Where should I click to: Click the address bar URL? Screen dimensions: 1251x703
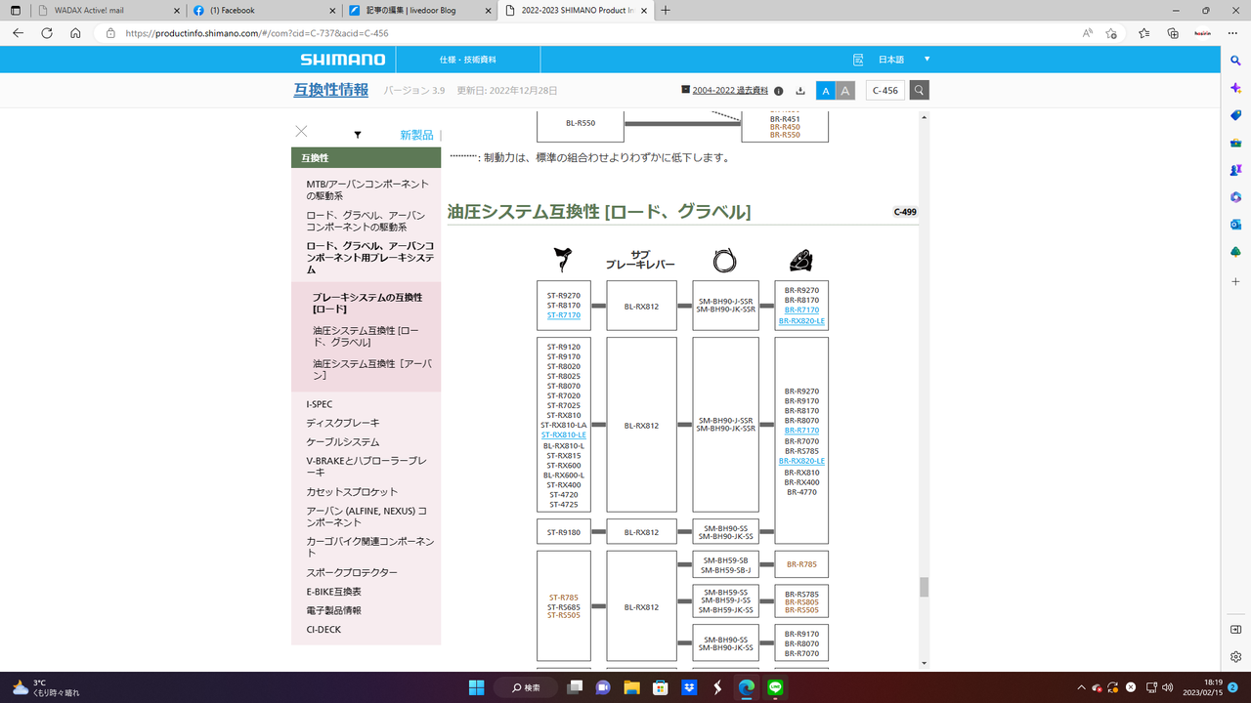click(257, 33)
